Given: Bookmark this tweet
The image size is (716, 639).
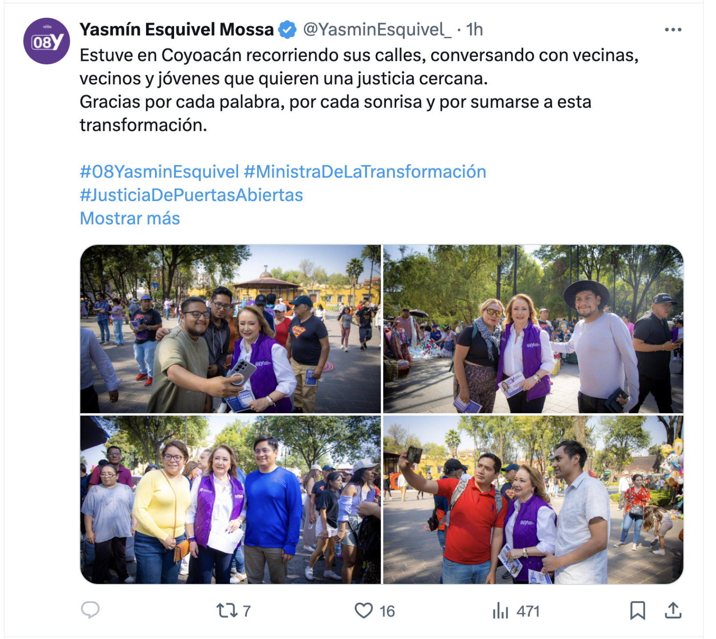Looking at the screenshot, I should (x=637, y=611).
